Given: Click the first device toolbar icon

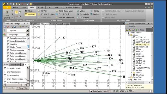Looking at the screenshot, I should click(127, 30).
